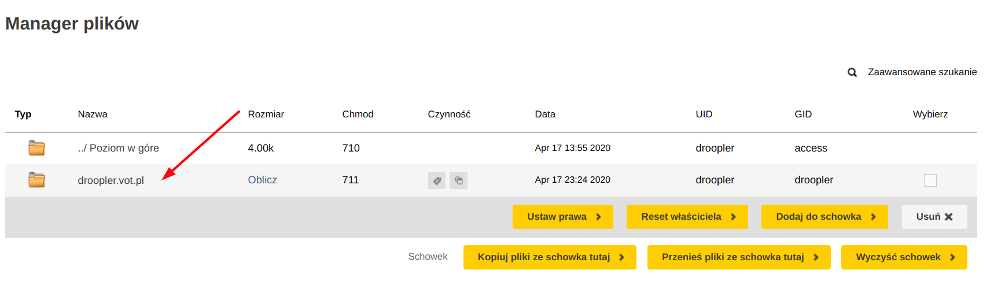Screen dimensions: 994x288
Task: Click the Wyczyść schowek button
Action: pos(904,257)
